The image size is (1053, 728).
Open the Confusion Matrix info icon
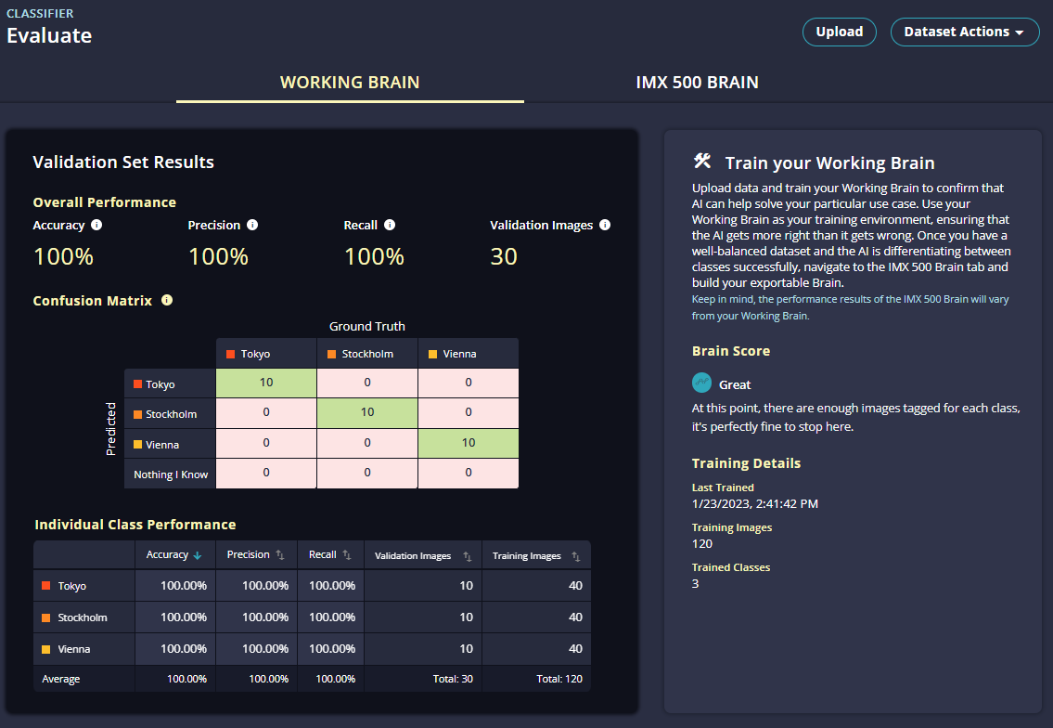(x=167, y=300)
